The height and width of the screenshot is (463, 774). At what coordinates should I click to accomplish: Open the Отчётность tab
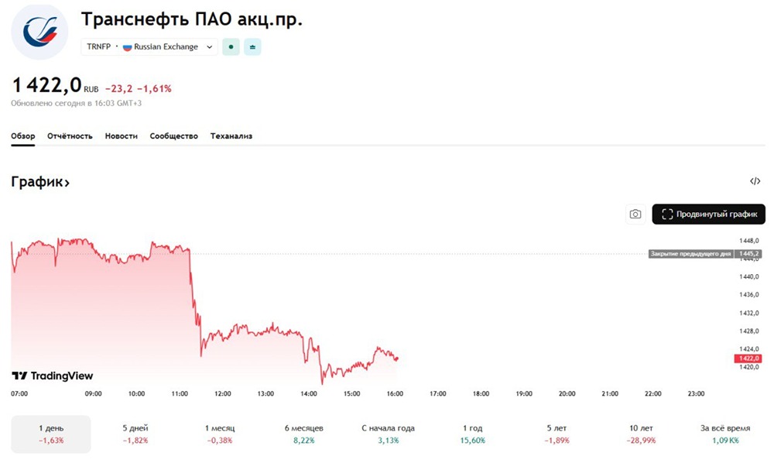click(x=70, y=136)
